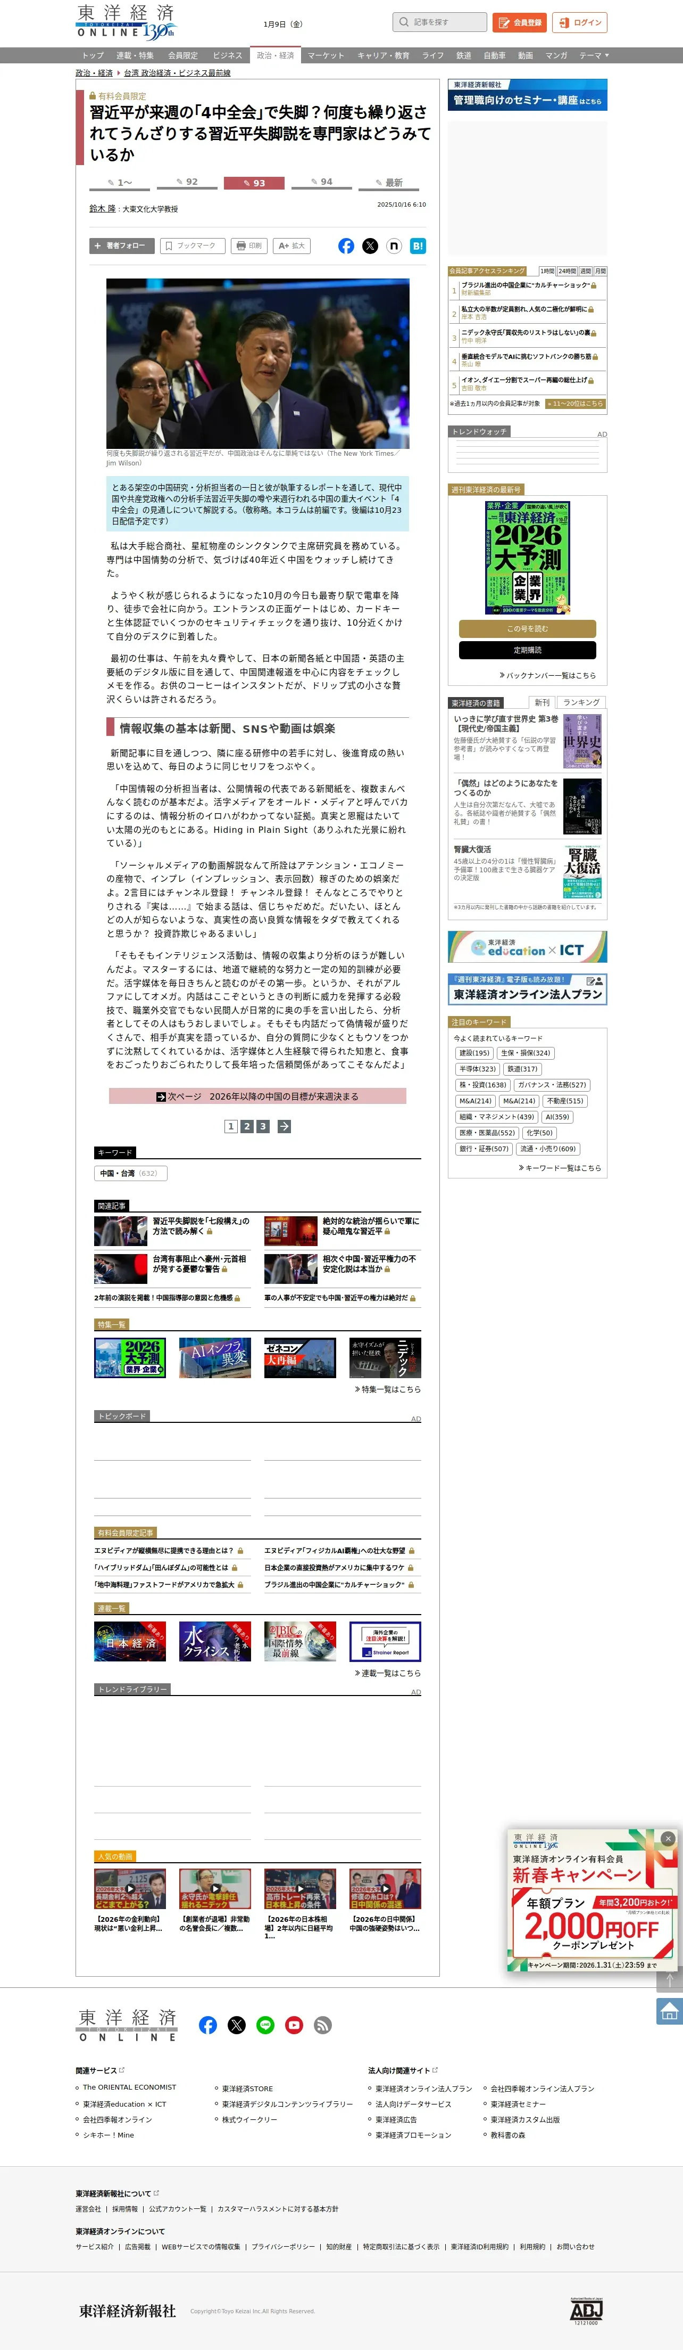Click the main article photo of Xi Jinping
This screenshot has width=683, height=2350.
[257, 363]
